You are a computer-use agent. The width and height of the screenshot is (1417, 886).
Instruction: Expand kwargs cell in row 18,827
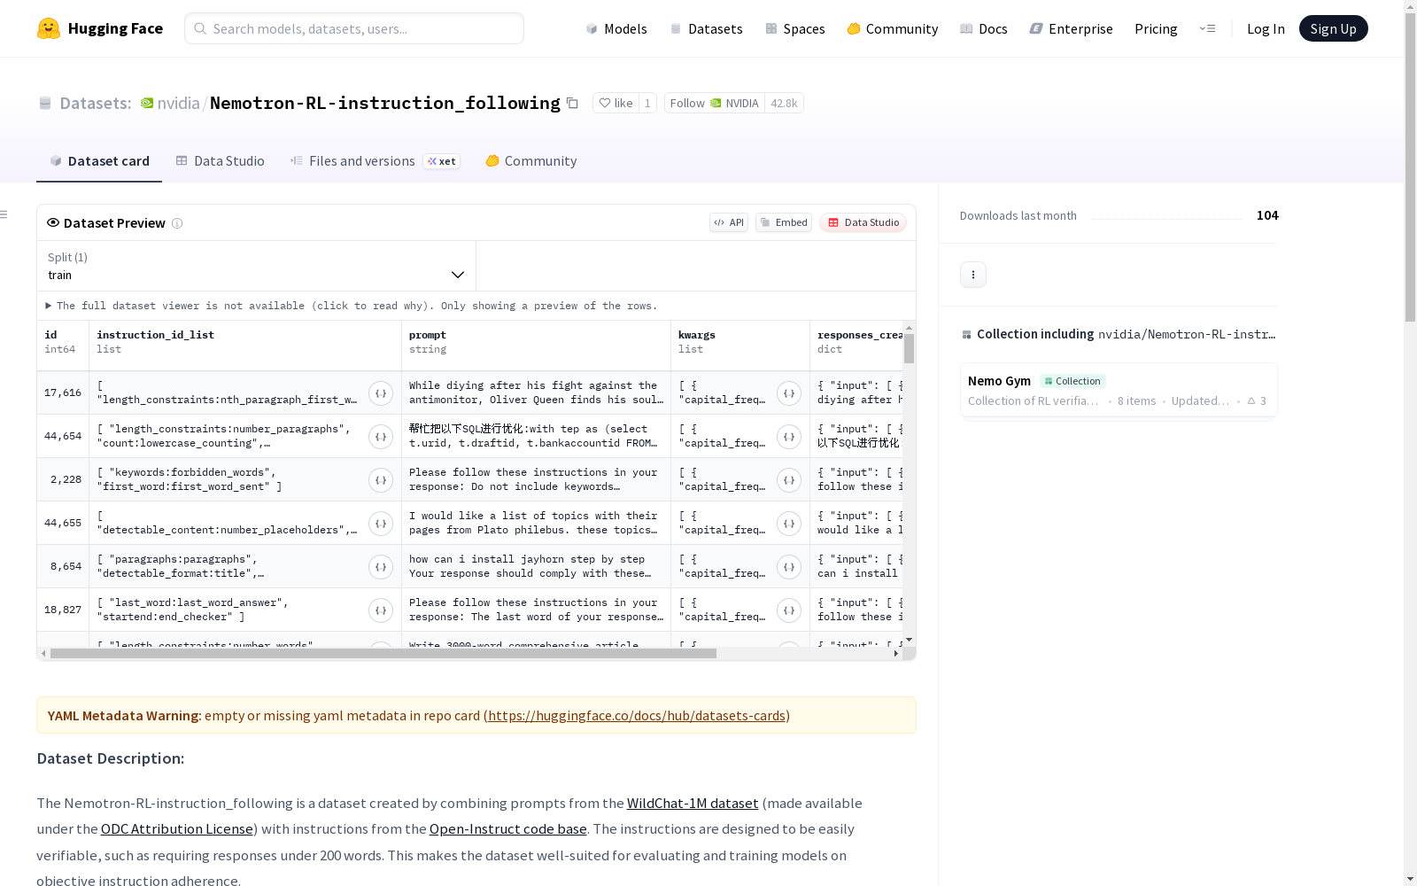[789, 610]
